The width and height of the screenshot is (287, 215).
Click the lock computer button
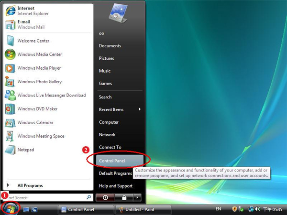(124, 197)
